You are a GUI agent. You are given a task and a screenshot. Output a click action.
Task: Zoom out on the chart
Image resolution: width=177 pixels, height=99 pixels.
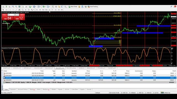(16, 7)
